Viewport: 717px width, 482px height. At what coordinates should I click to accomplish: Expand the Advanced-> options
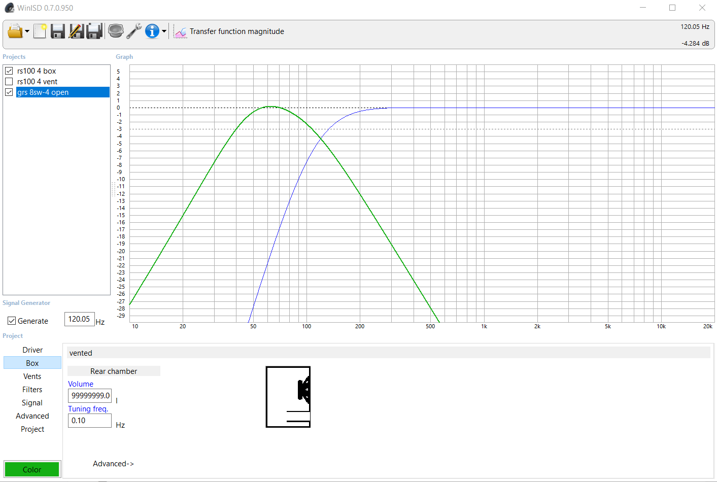click(113, 464)
